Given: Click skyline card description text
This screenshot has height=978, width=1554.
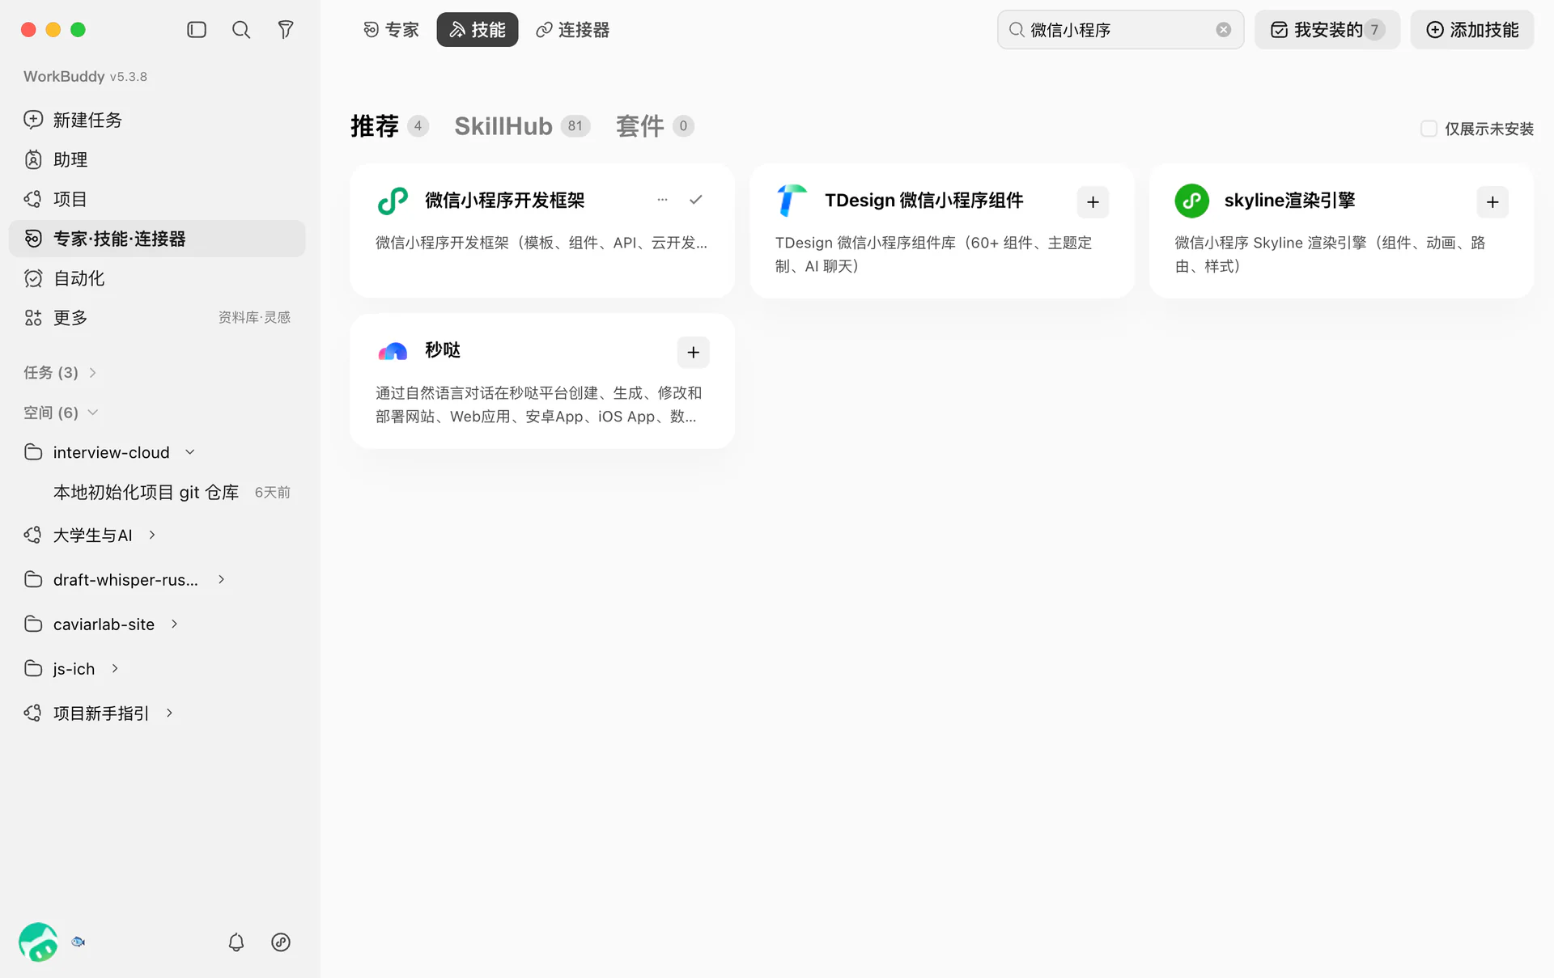Looking at the screenshot, I should (1331, 254).
